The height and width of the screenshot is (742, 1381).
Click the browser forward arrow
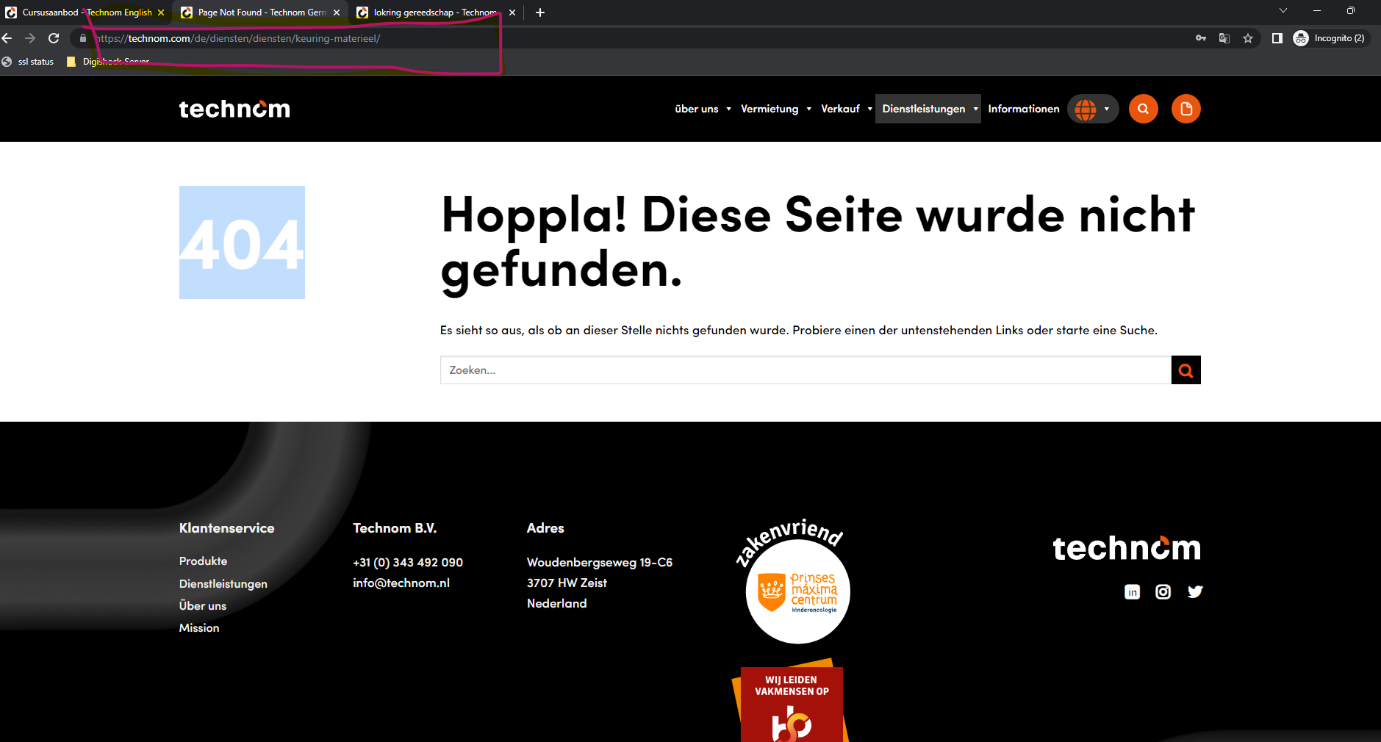30,38
